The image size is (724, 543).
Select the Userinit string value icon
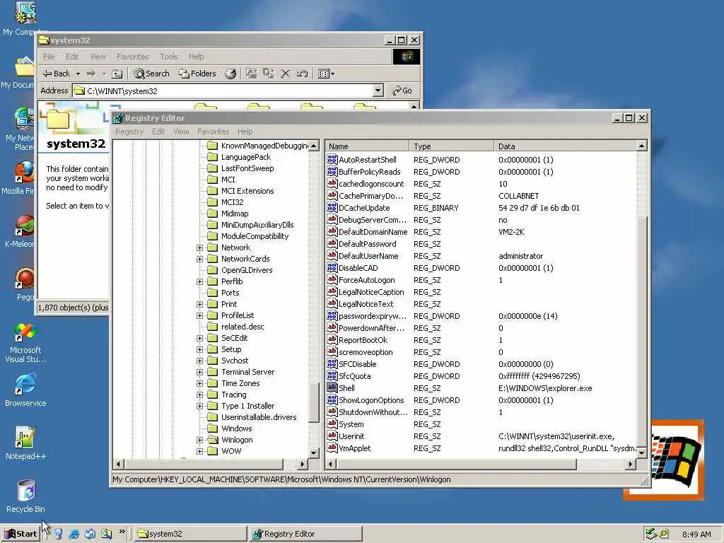coord(332,436)
